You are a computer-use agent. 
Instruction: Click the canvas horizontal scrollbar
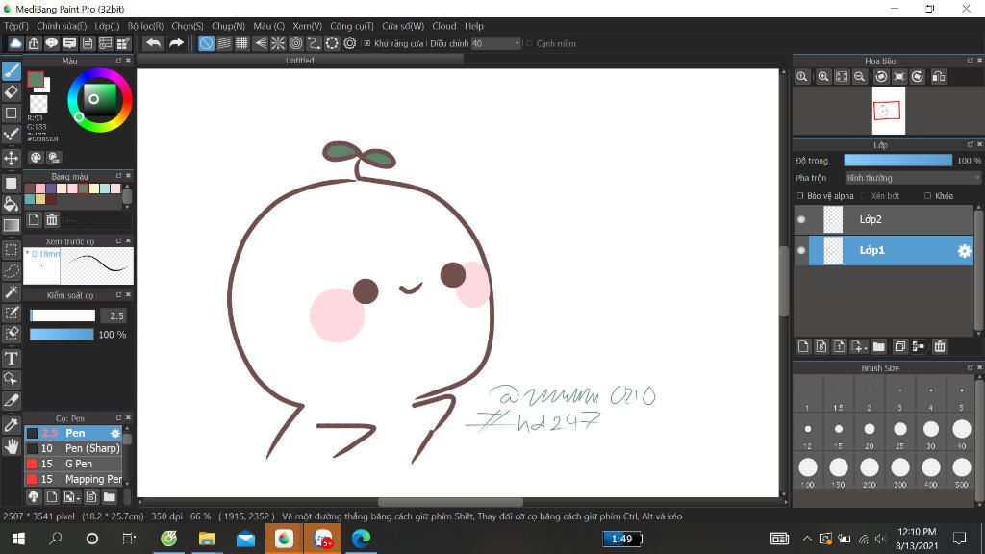click(450, 502)
